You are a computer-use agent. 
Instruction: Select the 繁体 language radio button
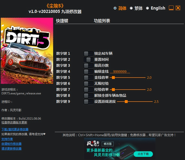coord(131,8)
